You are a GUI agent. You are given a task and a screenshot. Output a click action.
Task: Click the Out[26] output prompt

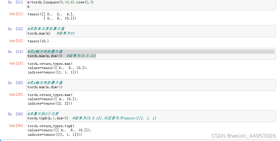[17, 126]
